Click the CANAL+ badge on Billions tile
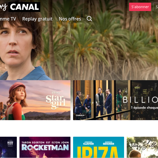The image size is (158, 158). (80, 115)
